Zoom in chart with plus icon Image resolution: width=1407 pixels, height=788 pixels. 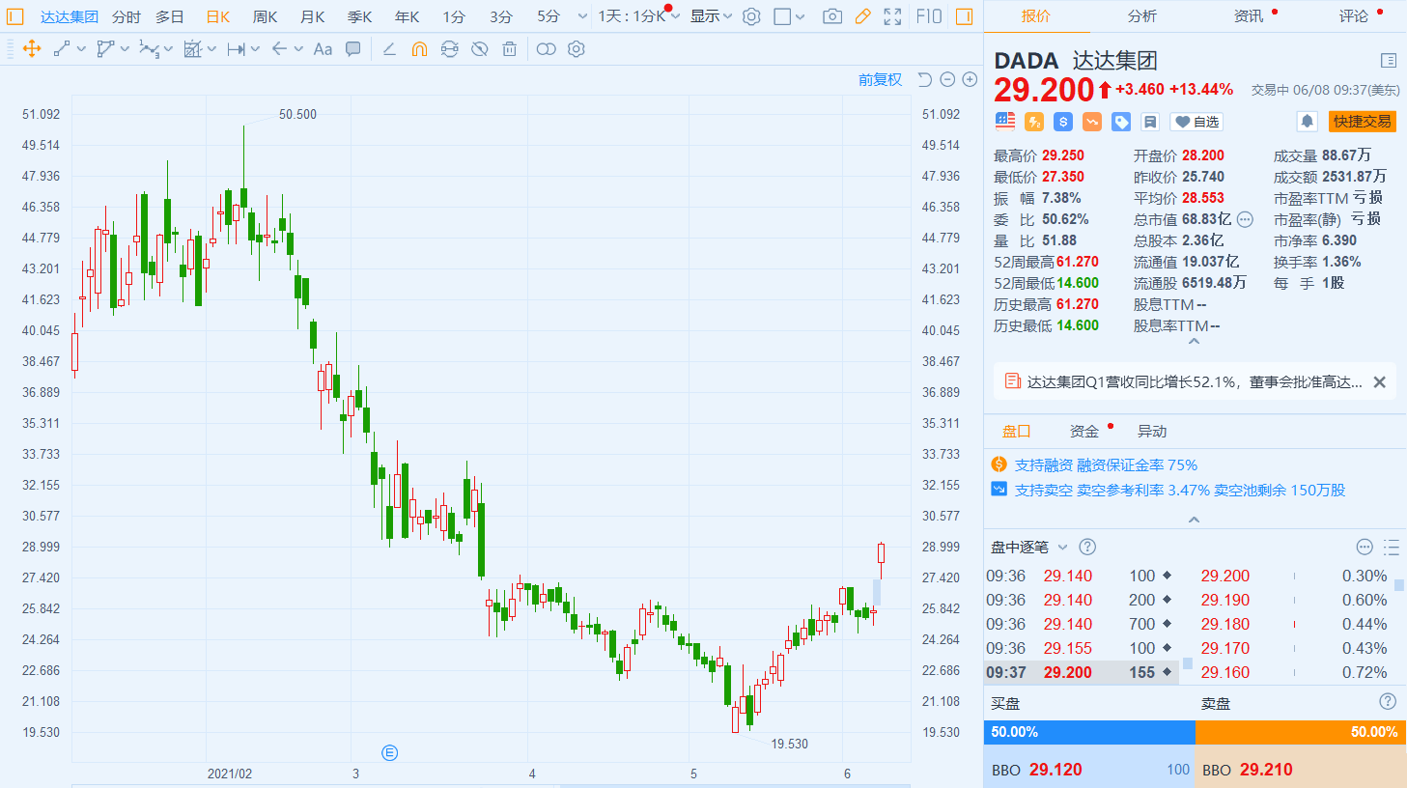pyautogui.click(x=970, y=79)
